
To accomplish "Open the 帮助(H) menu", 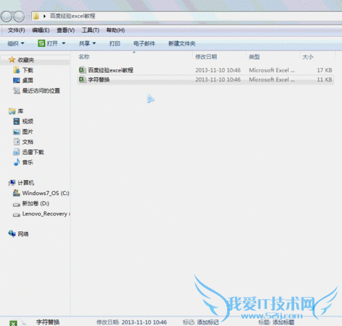I will click(x=116, y=30).
